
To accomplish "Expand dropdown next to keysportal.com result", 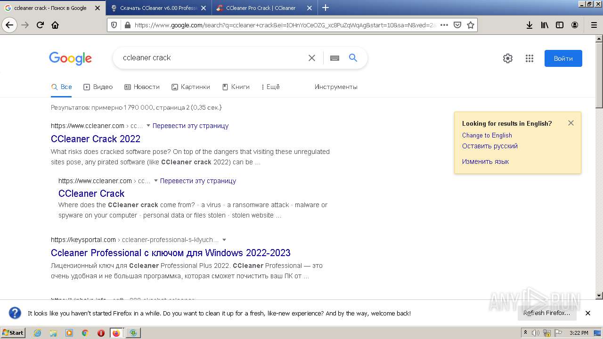I will click(x=224, y=240).
